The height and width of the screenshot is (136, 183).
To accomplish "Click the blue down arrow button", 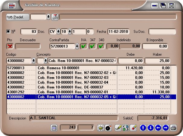I will pos(150,128).
